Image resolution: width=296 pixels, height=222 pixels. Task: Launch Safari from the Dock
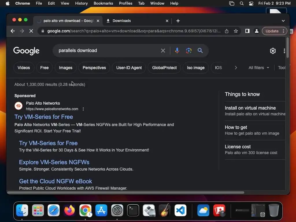coord(53,210)
